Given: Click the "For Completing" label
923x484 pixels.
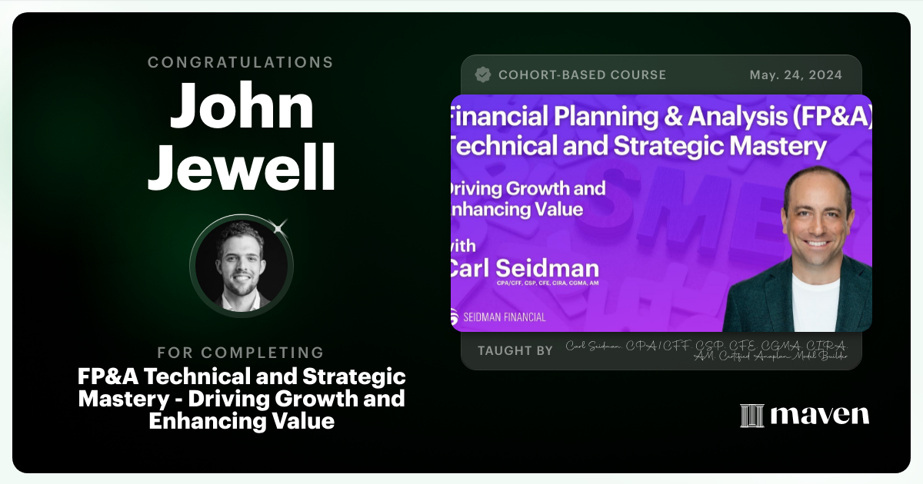Looking at the screenshot, I should click(x=241, y=353).
